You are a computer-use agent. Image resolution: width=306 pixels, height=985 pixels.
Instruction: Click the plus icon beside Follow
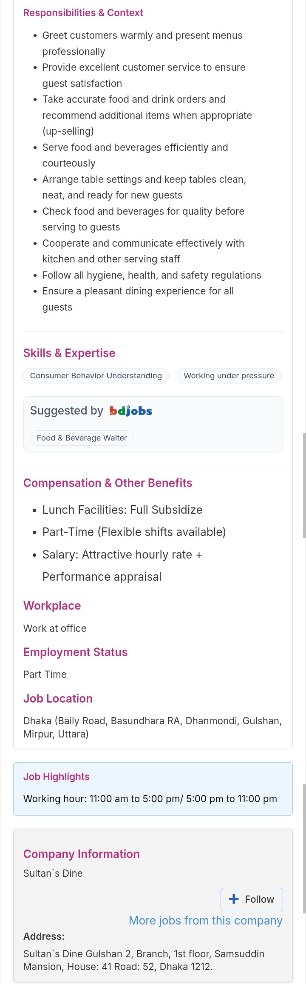234,899
